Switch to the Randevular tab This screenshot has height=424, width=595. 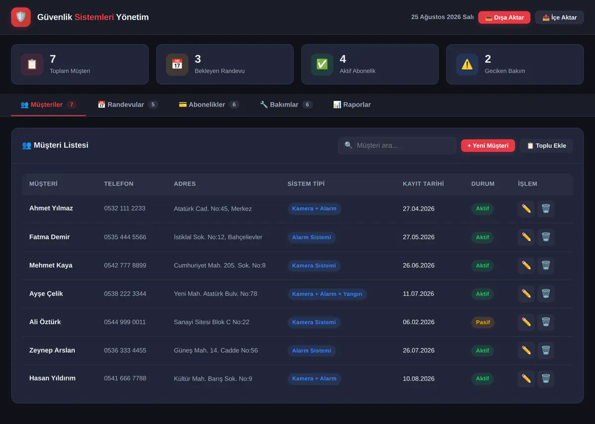click(x=128, y=105)
